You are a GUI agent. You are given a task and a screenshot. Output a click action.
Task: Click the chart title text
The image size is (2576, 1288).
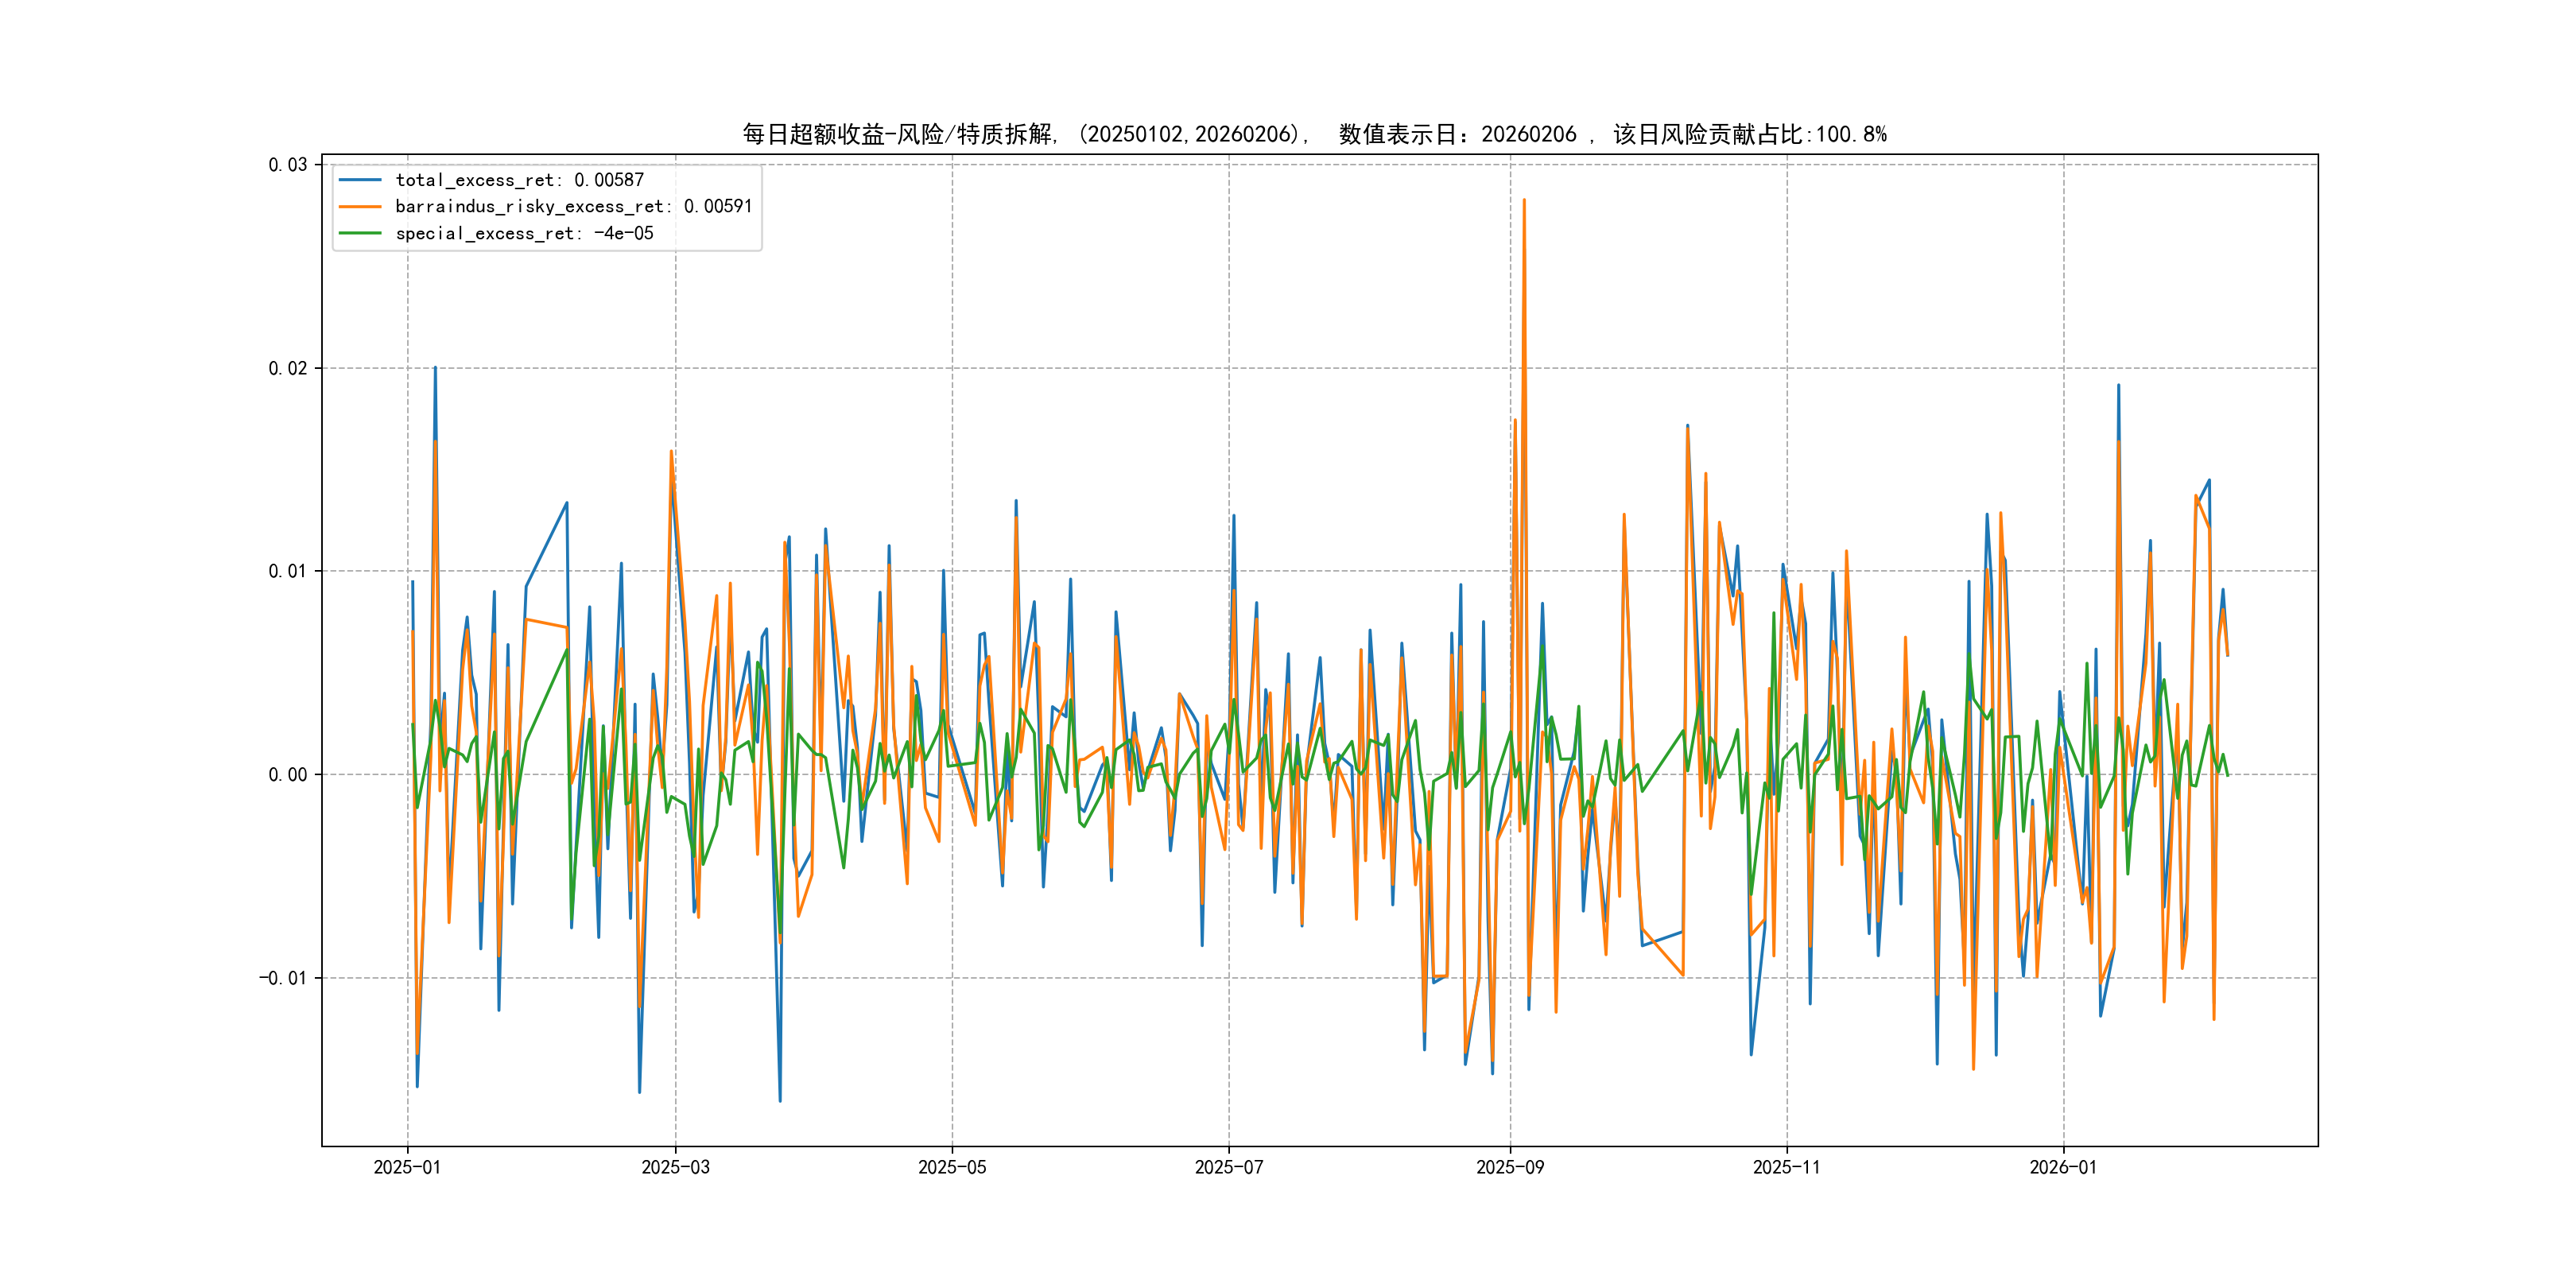(1314, 134)
